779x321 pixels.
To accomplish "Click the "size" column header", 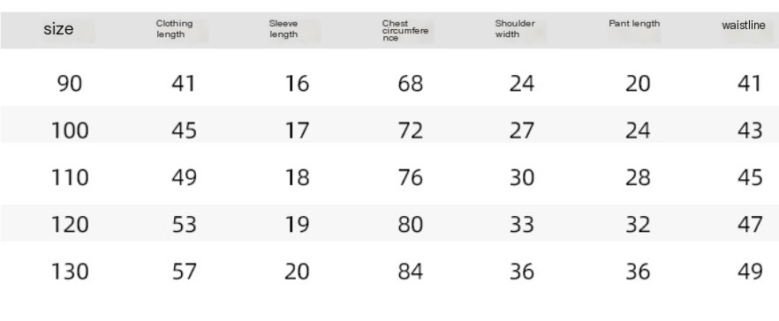I will 58,29.
